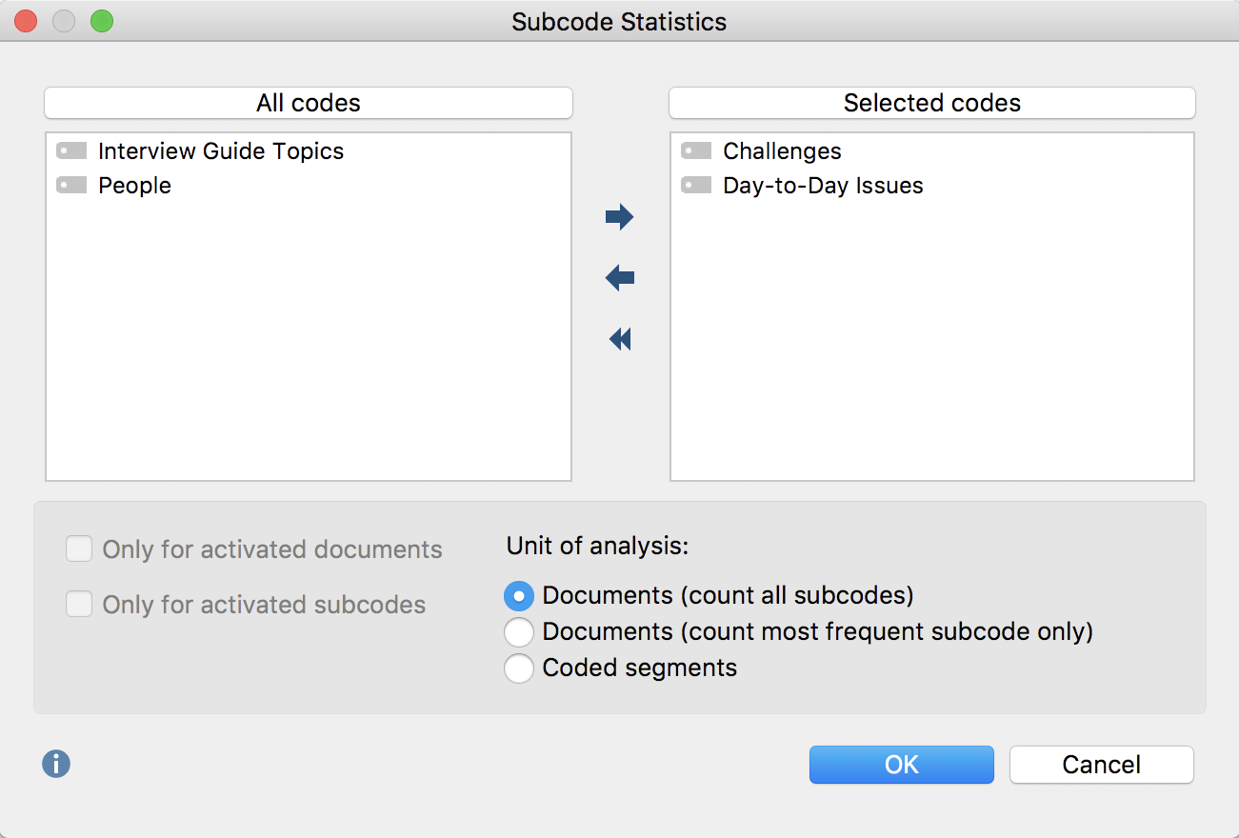Viewport: 1239px width, 838px height.
Task: Click the Selected codes header
Action: pyautogui.click(x=932, y=103)
